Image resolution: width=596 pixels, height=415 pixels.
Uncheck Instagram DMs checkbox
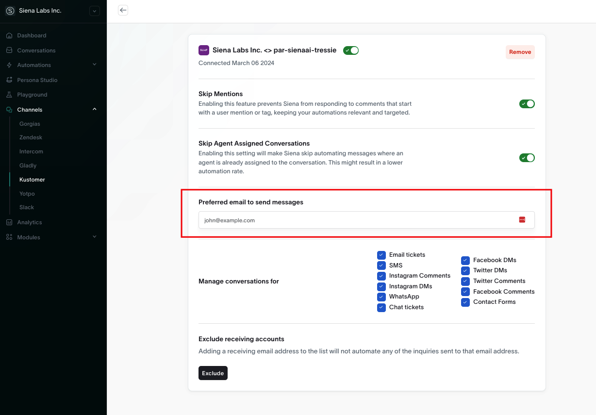coord(381,286)
